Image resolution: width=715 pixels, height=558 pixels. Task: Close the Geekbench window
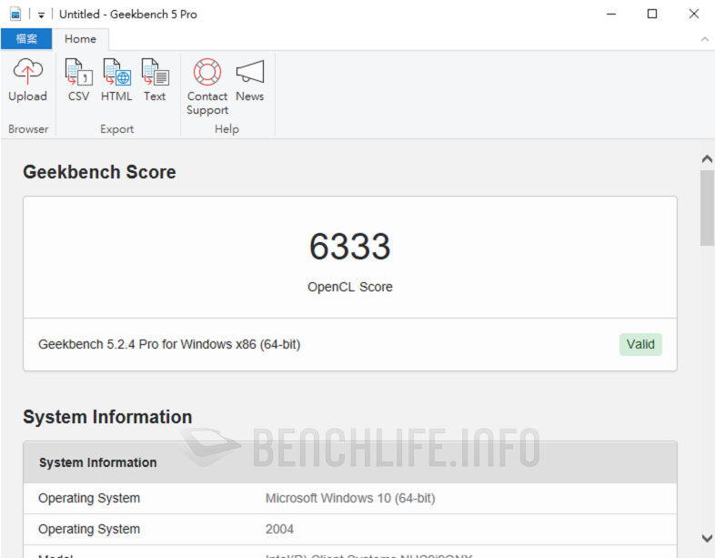(693, 15)
